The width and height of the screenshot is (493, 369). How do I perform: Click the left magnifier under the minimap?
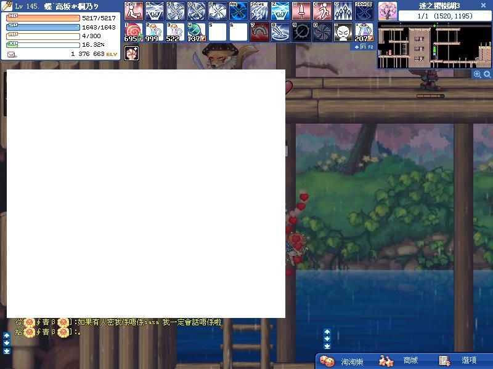pos(477,74)
